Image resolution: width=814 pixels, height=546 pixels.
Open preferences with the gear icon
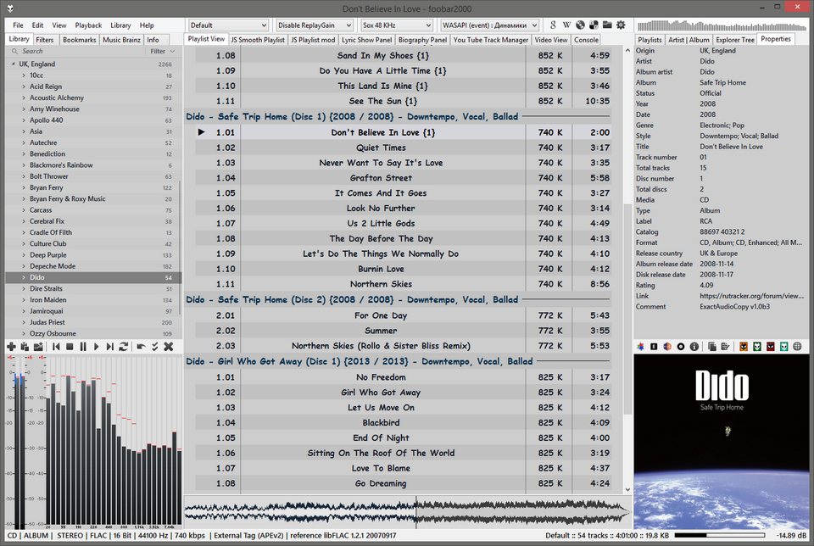coord(621,25)
